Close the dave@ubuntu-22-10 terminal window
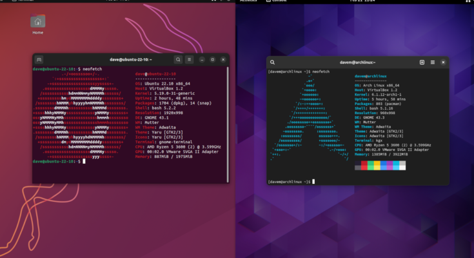Screen dimensions: 474x258 pyautogui.click(x=222, y=59)
